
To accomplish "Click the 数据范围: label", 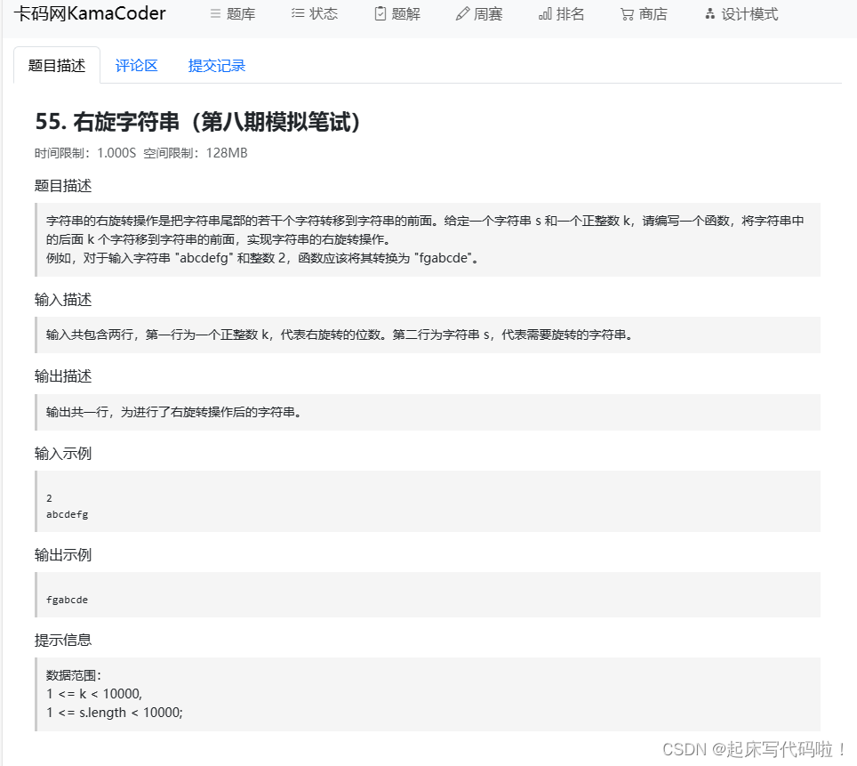I will pyautogui.click(x=74, y=675).
